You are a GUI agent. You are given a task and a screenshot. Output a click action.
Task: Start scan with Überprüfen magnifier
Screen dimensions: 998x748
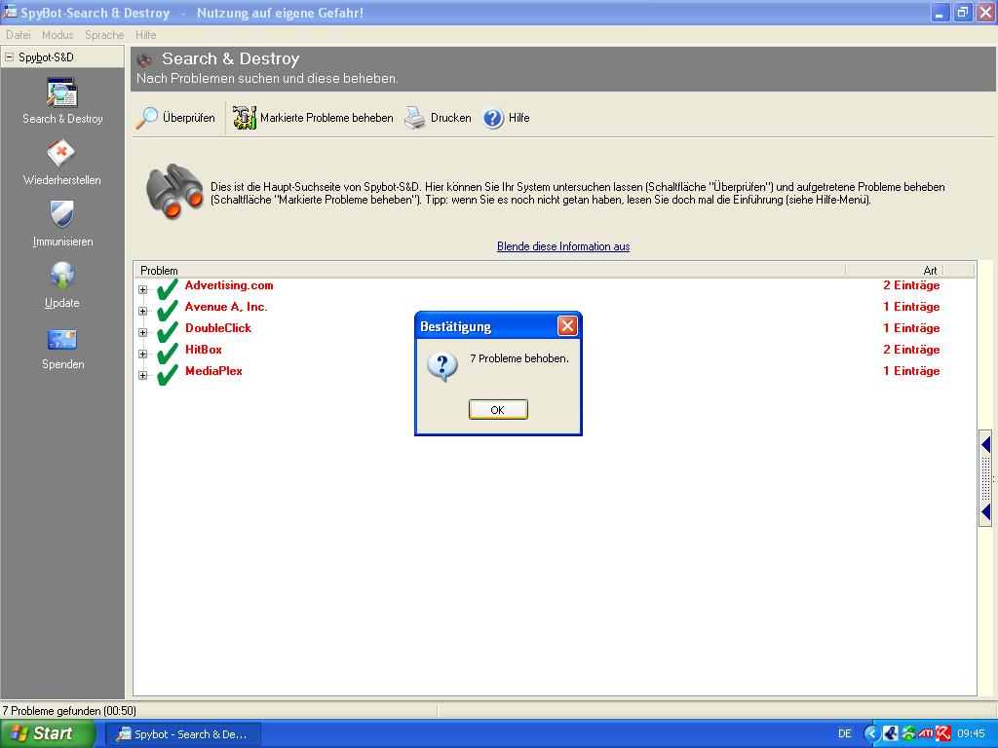(x=175, y=118)
